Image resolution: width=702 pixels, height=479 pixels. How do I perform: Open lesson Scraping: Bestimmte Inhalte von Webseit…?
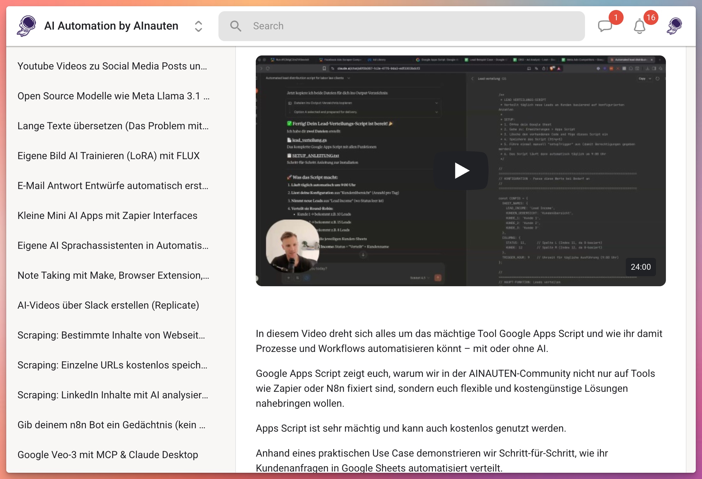(x=111, y=335)
